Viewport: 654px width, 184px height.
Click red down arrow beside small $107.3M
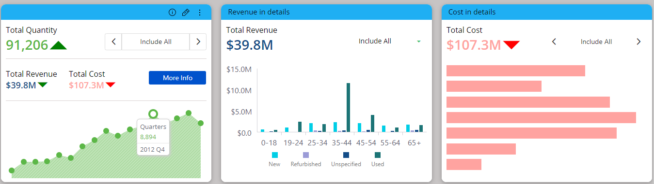[x=111, y=85]
